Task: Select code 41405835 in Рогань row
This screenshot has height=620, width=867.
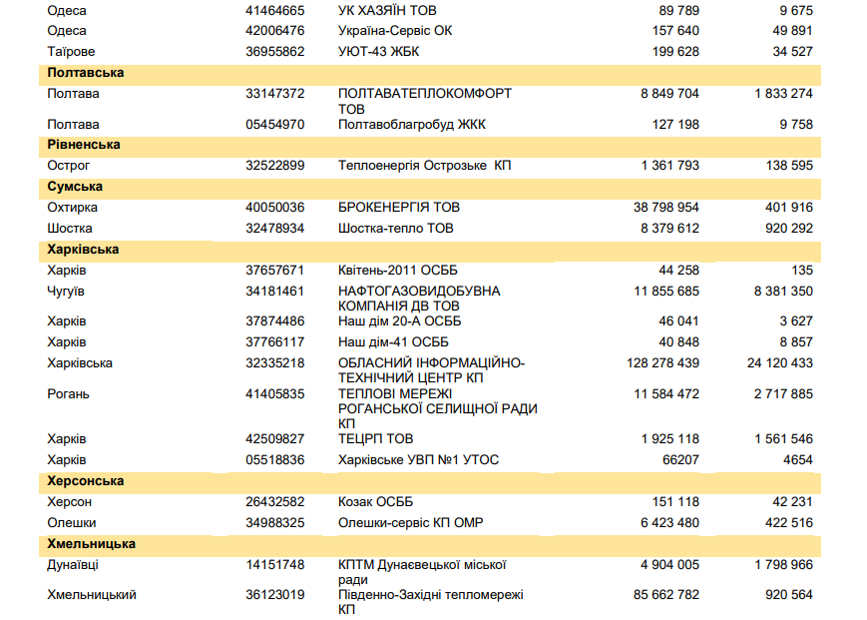Action: click(x=274, y=394)
